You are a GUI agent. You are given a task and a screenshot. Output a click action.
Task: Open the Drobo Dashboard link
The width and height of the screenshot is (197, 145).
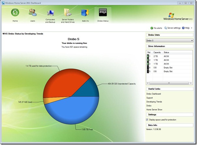154,94
